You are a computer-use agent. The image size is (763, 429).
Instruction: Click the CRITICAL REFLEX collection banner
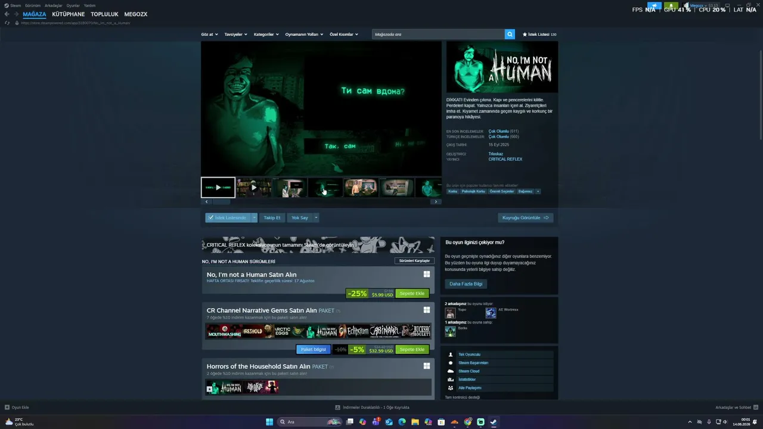tap(318, 245)
